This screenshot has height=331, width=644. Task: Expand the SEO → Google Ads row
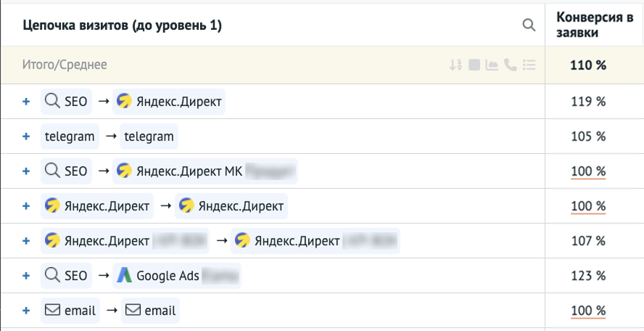pyautogui.click(x=26, y=276)
